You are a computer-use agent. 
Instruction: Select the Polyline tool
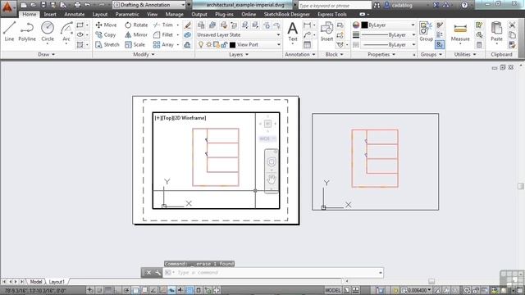click(27, 32)
